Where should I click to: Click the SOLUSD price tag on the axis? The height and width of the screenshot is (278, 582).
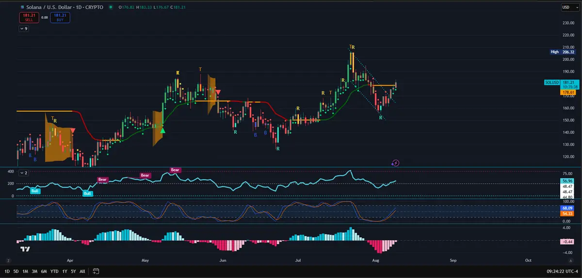[x=552, y=83]
